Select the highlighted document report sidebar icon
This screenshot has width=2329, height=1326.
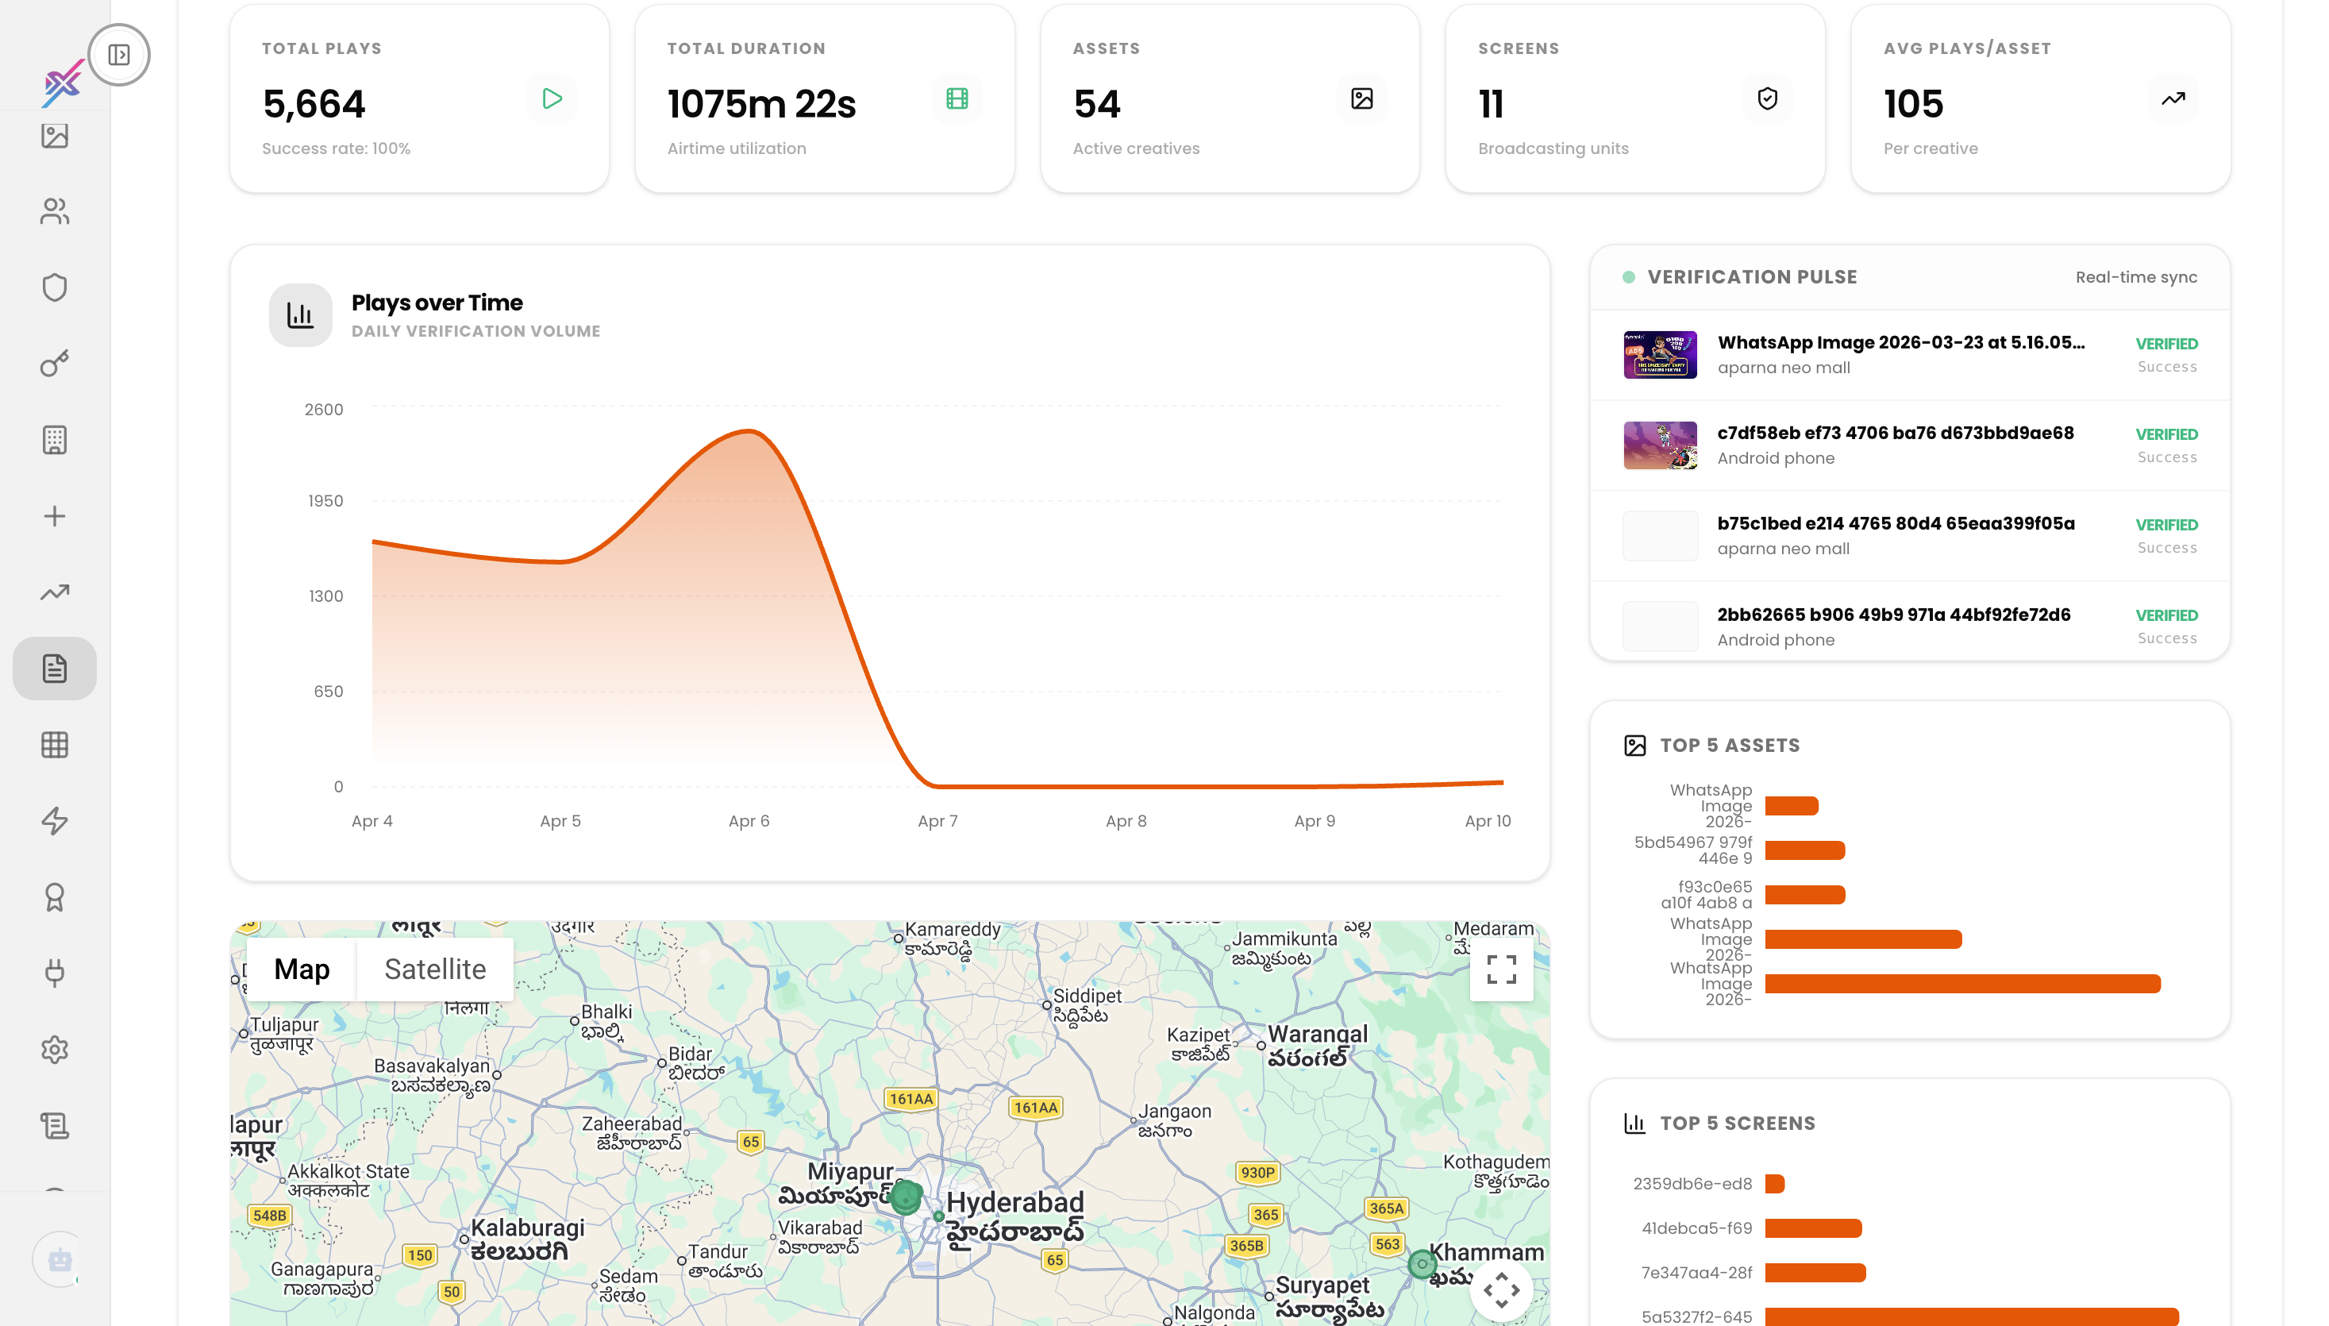[55, 669]
